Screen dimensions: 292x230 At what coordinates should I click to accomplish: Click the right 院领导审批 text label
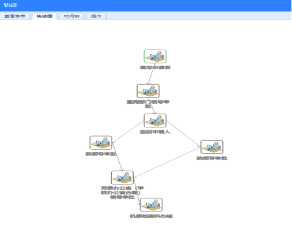(x=212, y=159)
